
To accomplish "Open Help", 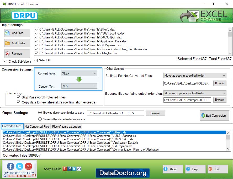I will pos(195,169).
